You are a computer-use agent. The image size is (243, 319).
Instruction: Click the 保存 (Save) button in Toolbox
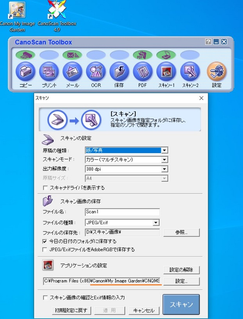click(119, 71)
